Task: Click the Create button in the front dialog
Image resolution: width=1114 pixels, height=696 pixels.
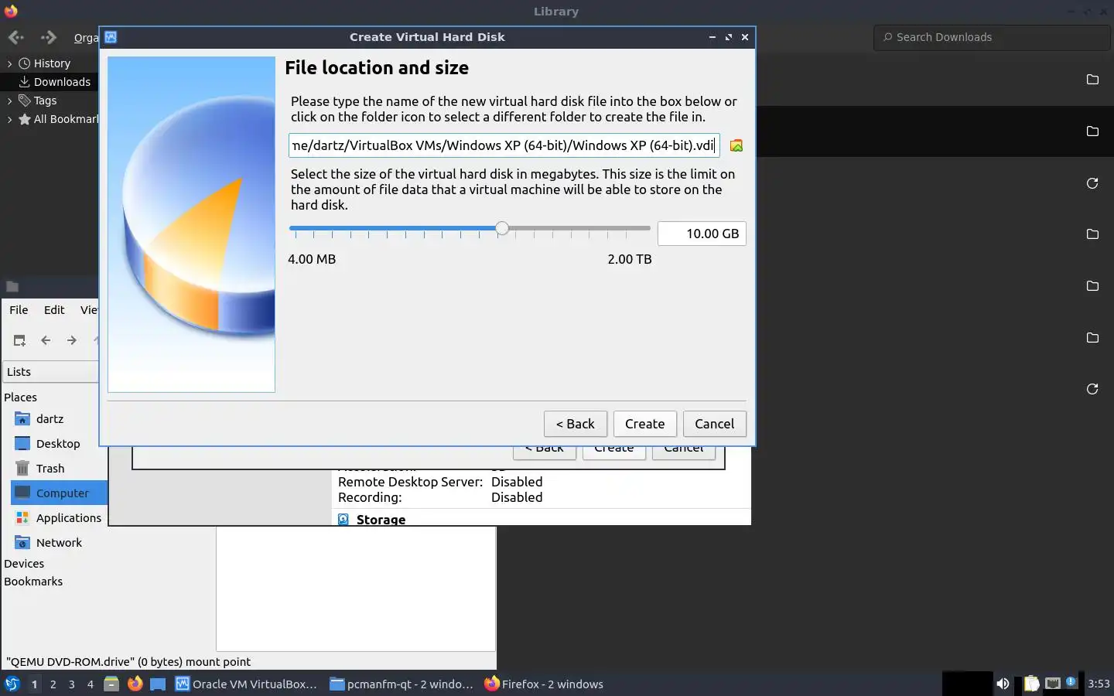Action: (x=645, y=424)
